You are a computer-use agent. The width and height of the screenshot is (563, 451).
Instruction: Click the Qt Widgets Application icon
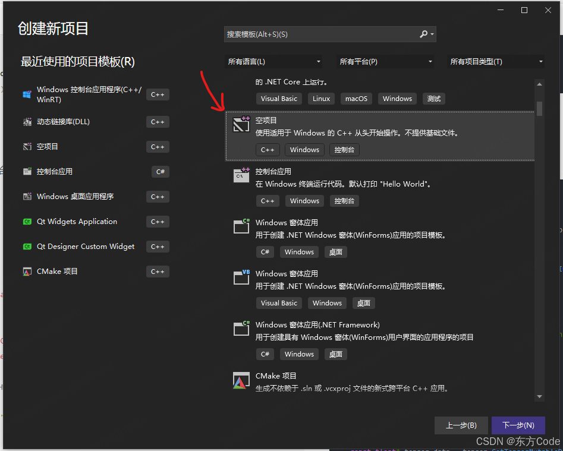click(x=27, y=222)
